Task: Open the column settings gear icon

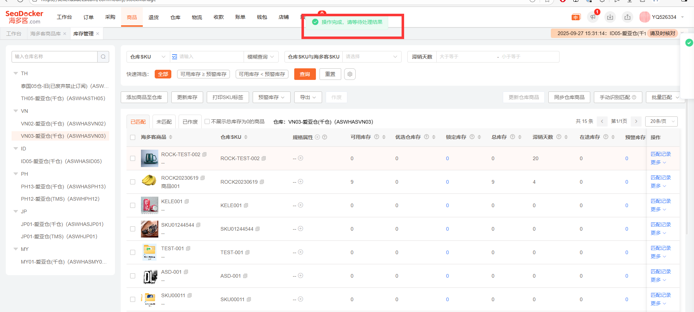Action: click(x=350, y=74)
